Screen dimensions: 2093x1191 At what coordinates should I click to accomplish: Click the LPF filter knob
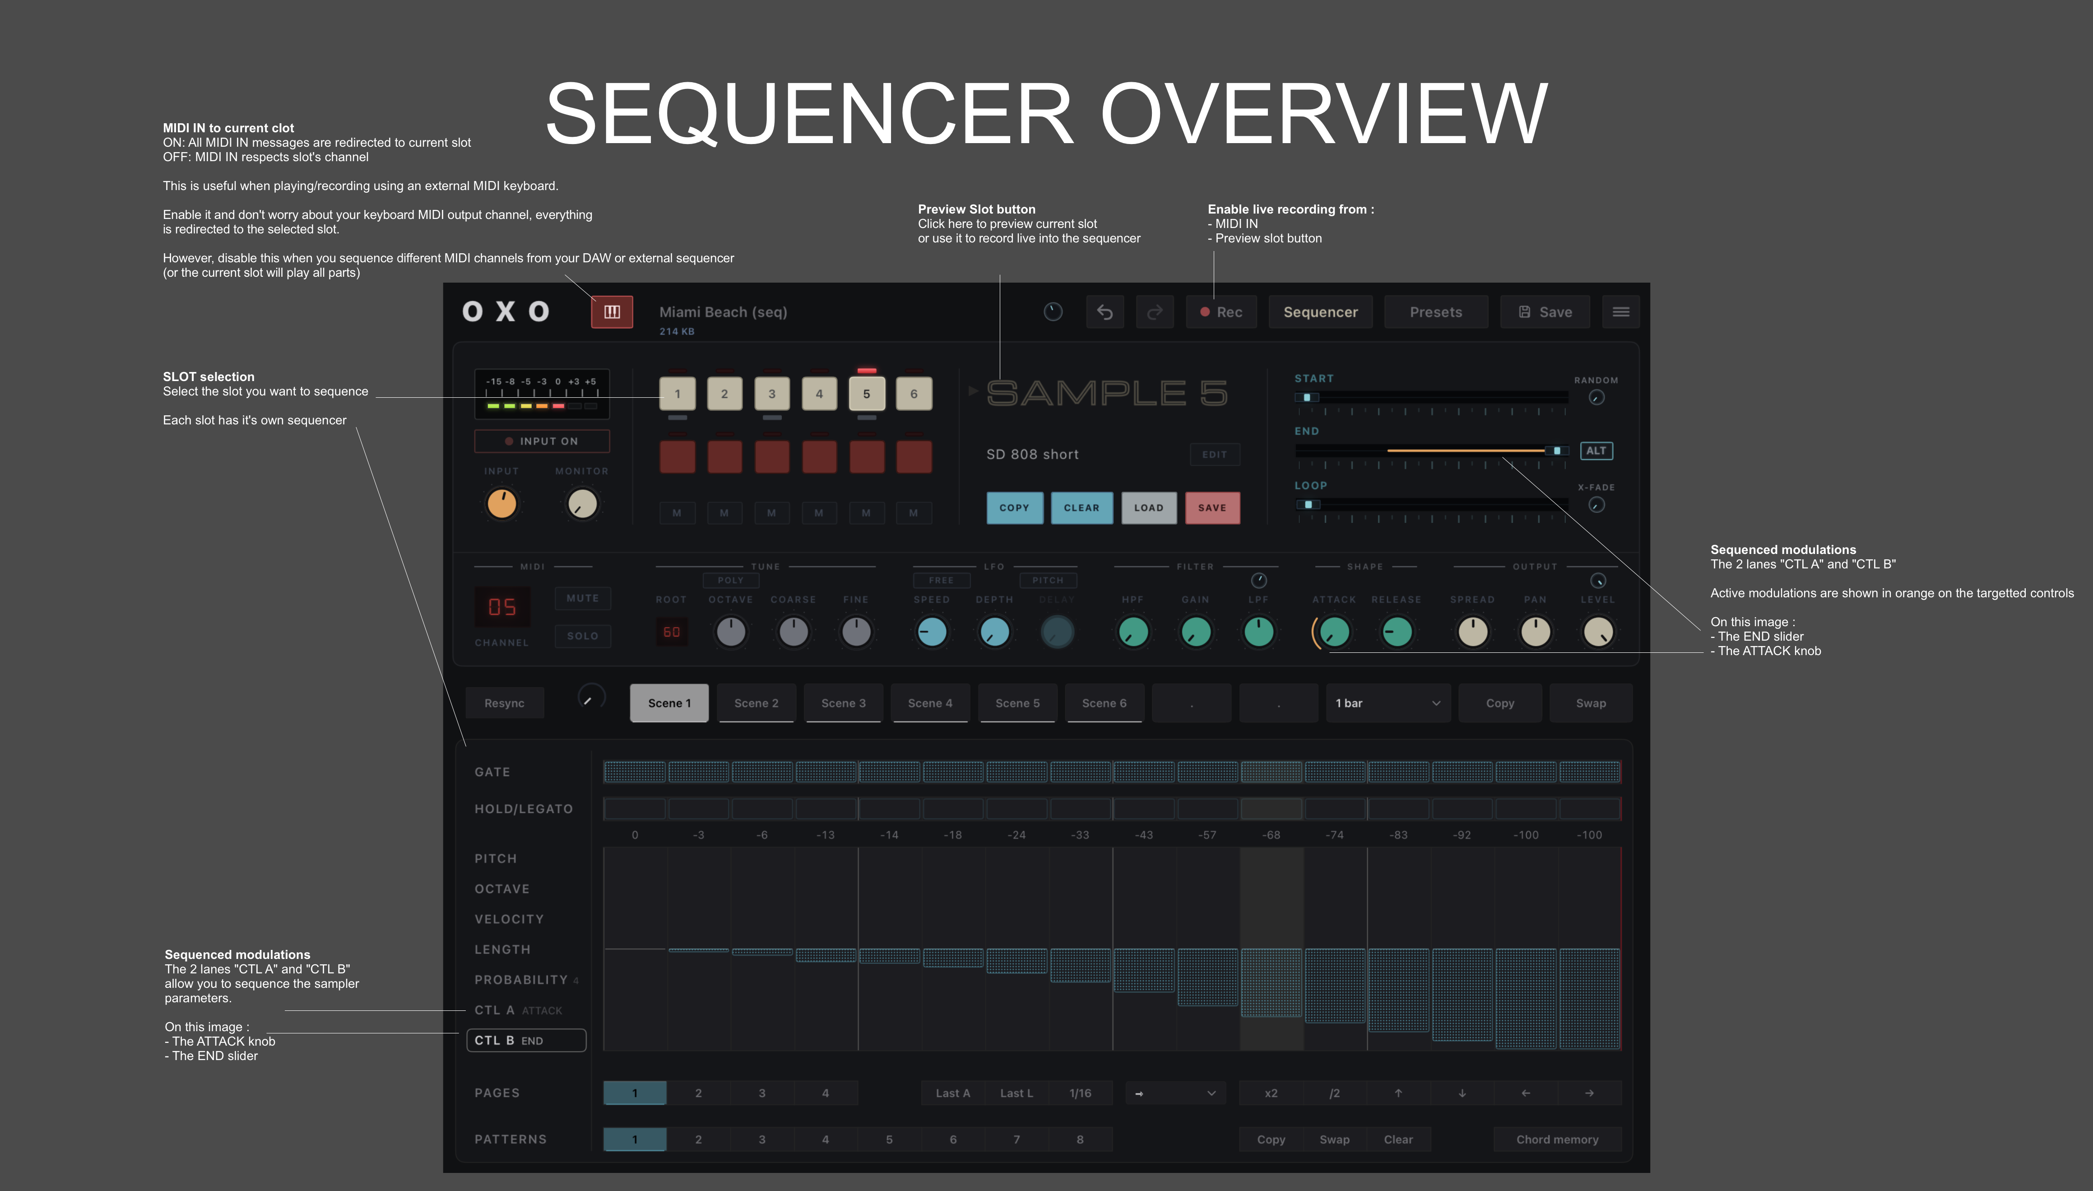1258,632
